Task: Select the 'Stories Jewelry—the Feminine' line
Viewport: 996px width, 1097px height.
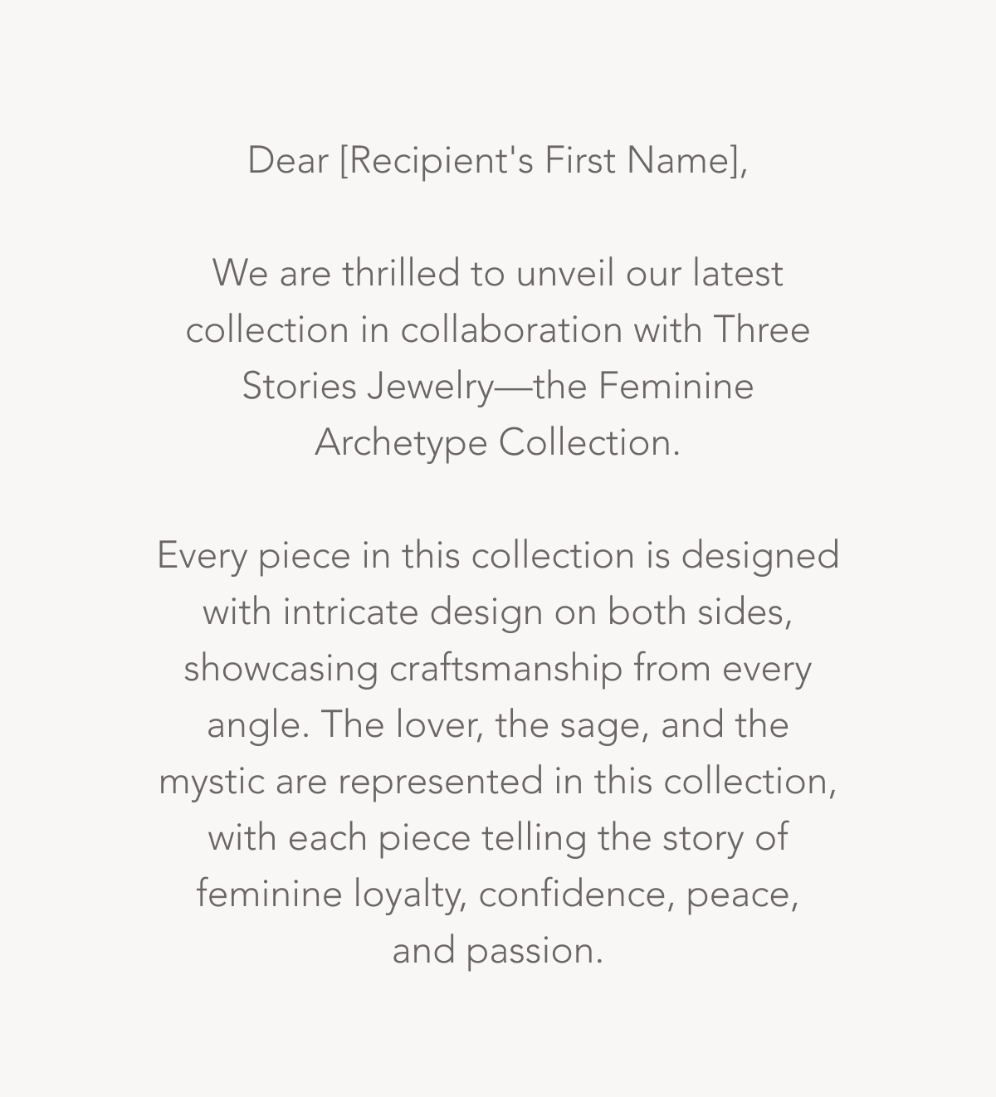Action: (x=498, y=388)
